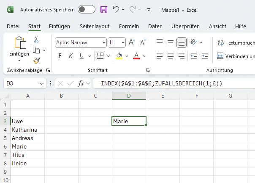Open the Datei tab

[x=13, y=26]
